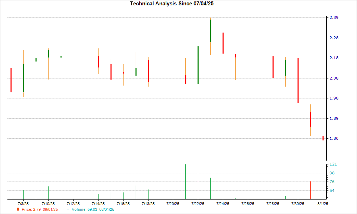Click the 2.18 price axis label
This screenshot has height=214, width=357.
click(x=334, y=58)
